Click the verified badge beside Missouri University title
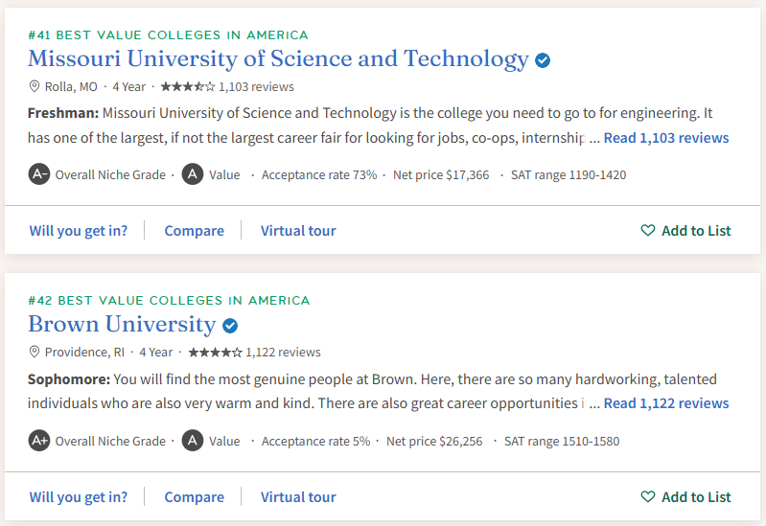 pyautogui.click(x=543, y=60)
